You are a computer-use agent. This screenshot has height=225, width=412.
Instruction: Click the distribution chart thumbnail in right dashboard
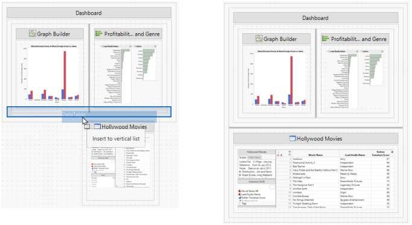pyautogui.click(x=355, y=79)
